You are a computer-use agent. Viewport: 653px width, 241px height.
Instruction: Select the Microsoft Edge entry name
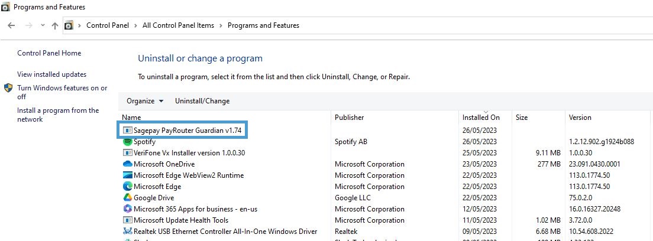tap(157, 187)
